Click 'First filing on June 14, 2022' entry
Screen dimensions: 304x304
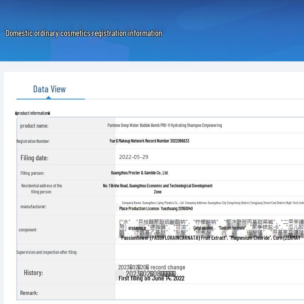(151, 279)
